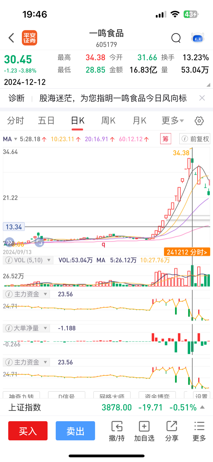Open the MA indicator dropdown

point(10,139)
